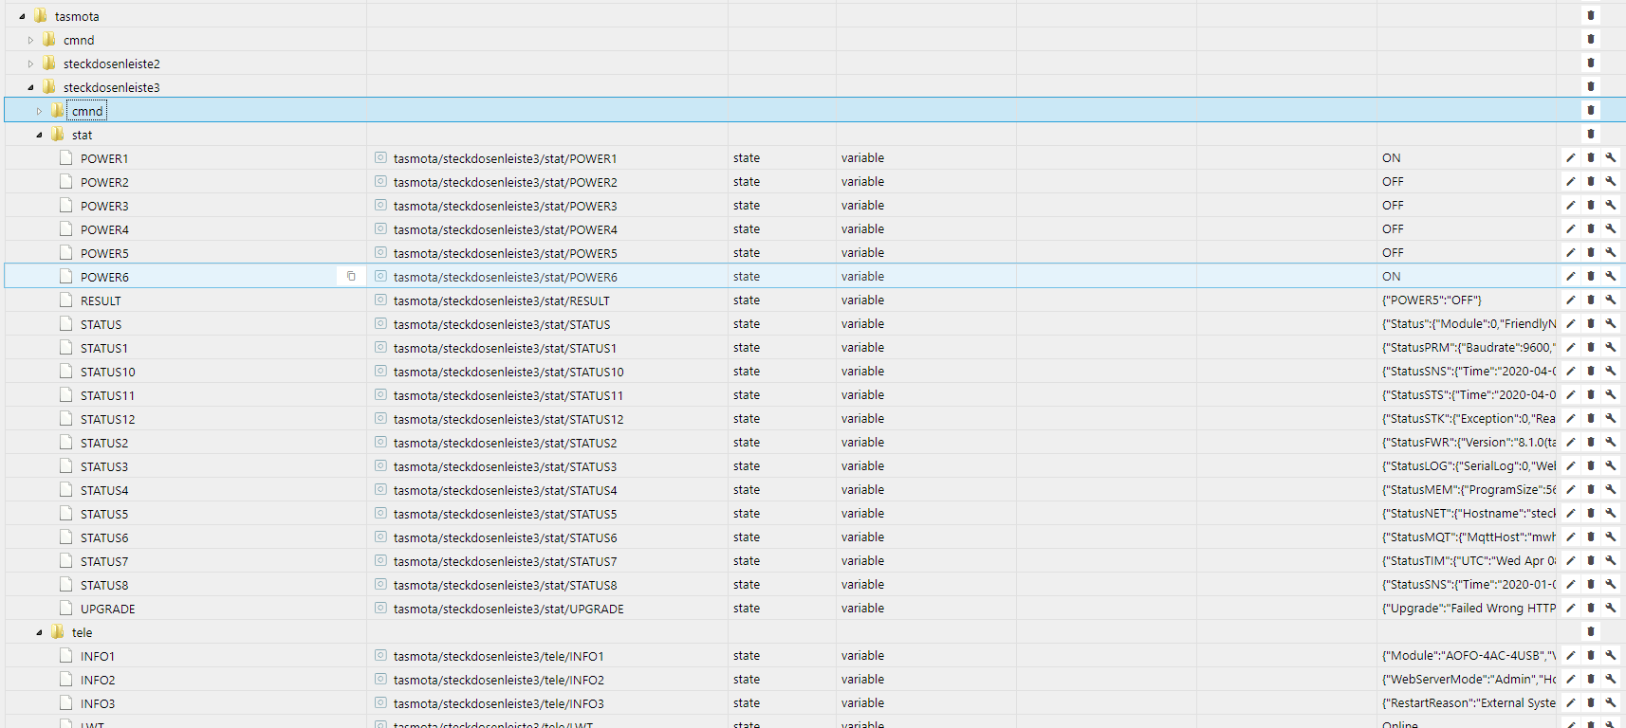Select the STATUS10 name in the tree

click(108, 372)
